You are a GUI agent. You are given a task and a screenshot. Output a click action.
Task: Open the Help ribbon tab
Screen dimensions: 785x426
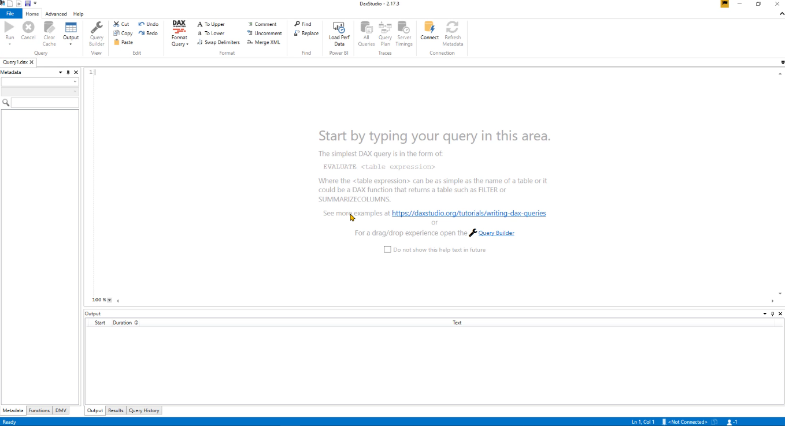tap(79, 14)
